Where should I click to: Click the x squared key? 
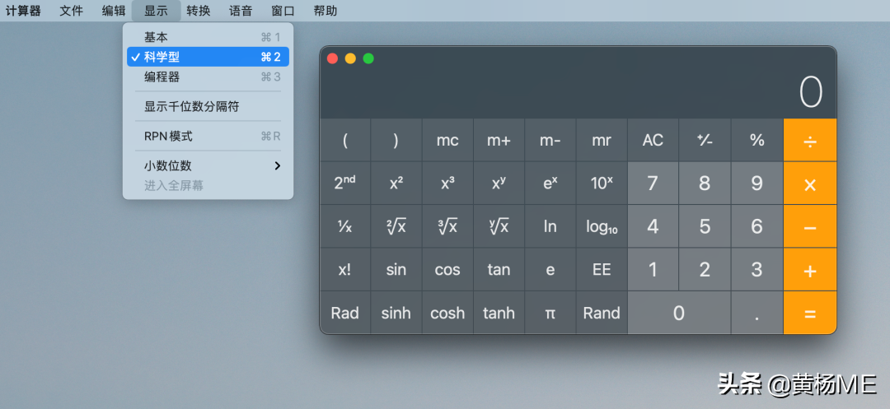point(396,184)
